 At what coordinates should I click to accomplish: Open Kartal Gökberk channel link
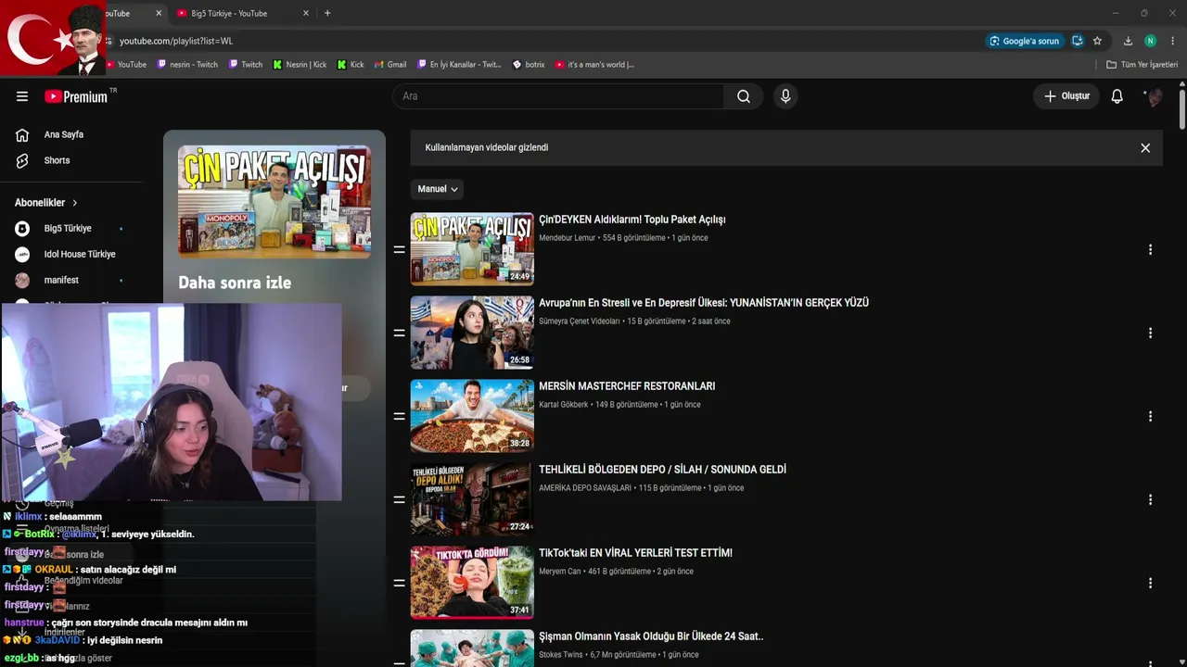click(x=563, y=405)
